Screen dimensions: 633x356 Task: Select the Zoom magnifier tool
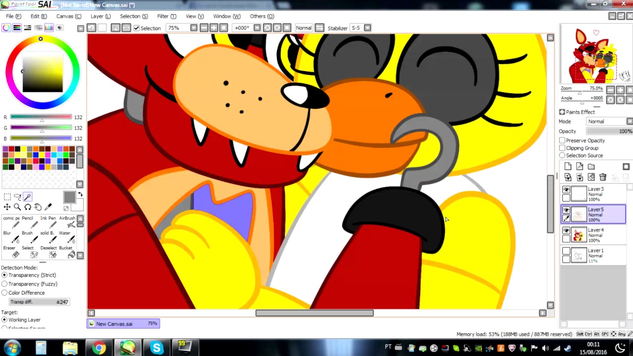[17, 207]
